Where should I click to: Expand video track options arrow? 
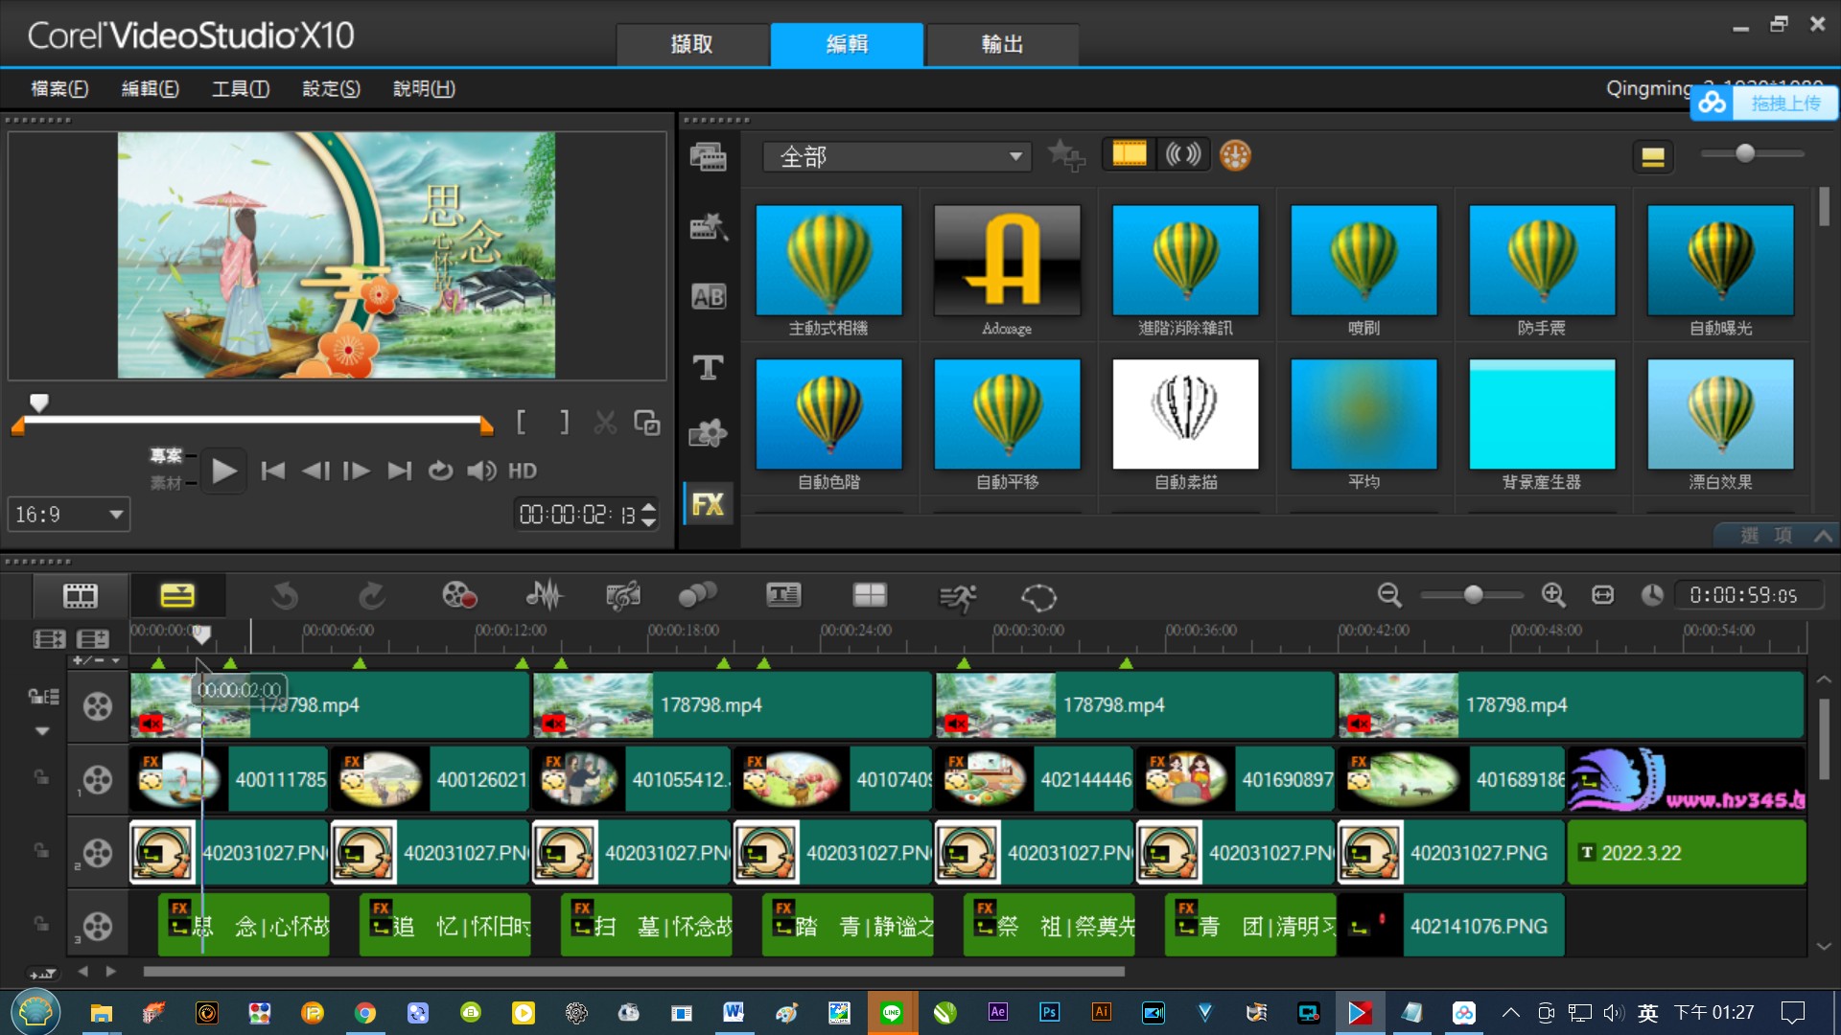(42, 730)
